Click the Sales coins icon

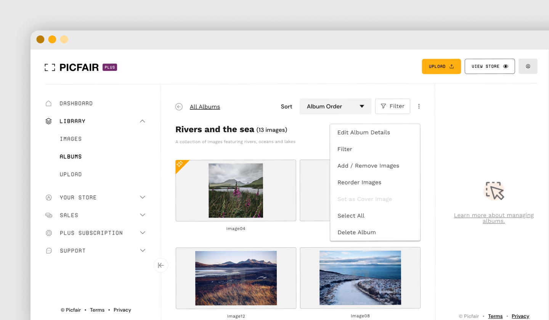[48, 215]
